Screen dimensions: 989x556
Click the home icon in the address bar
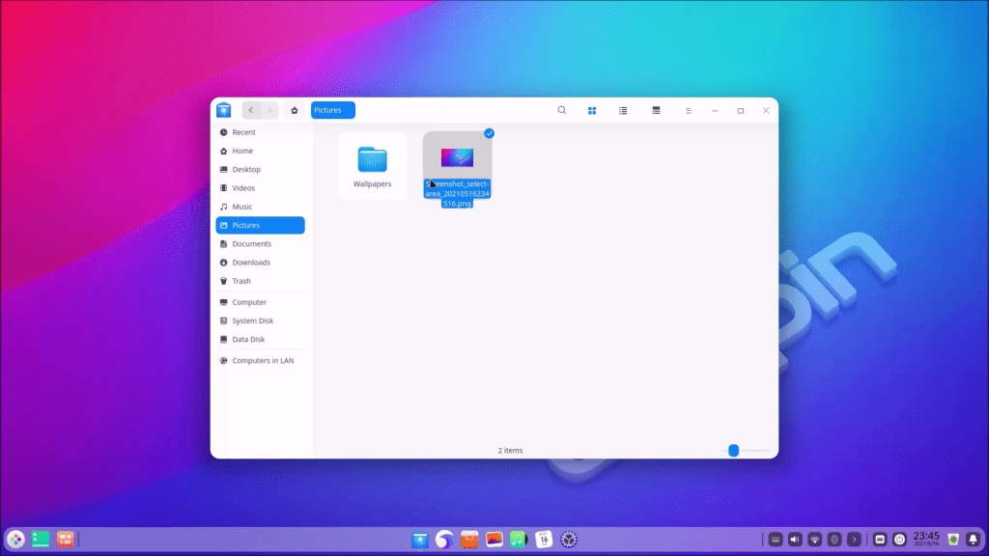point(295,110)
